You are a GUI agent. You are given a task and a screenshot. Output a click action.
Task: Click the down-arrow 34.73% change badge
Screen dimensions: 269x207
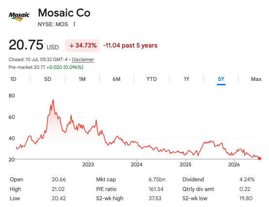point(82,46)
